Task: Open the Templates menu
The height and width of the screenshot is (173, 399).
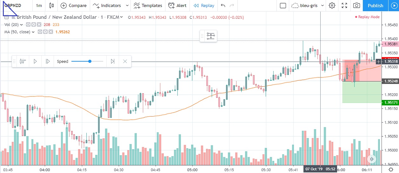Action: (148, 5)
